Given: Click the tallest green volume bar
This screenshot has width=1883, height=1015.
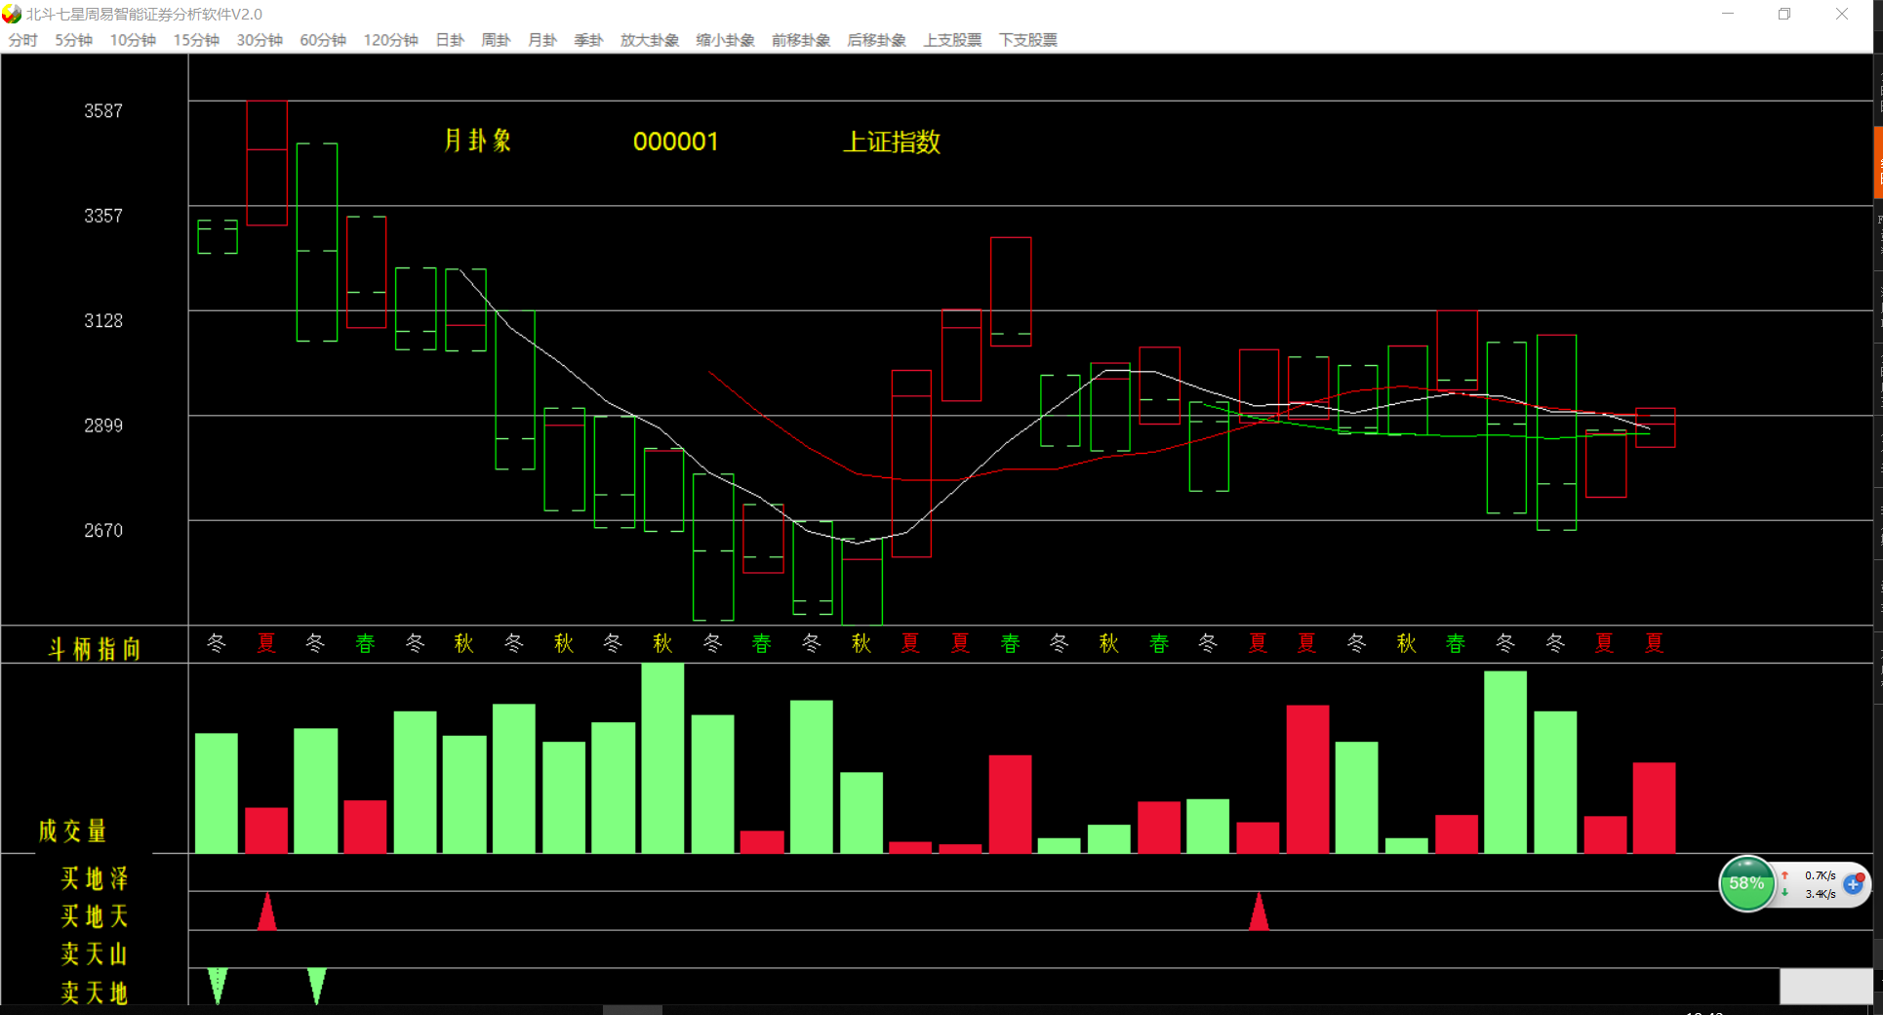Looking at the screenshot, I should click(662, 758).
